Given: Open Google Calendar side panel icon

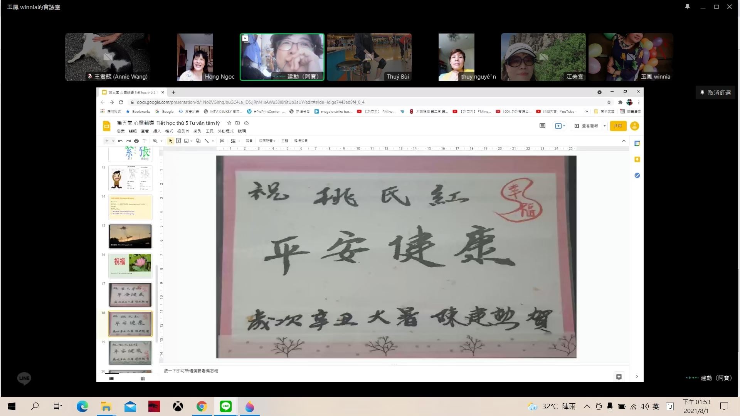Looking at the screenshot, I should click(x=637, y=143).
